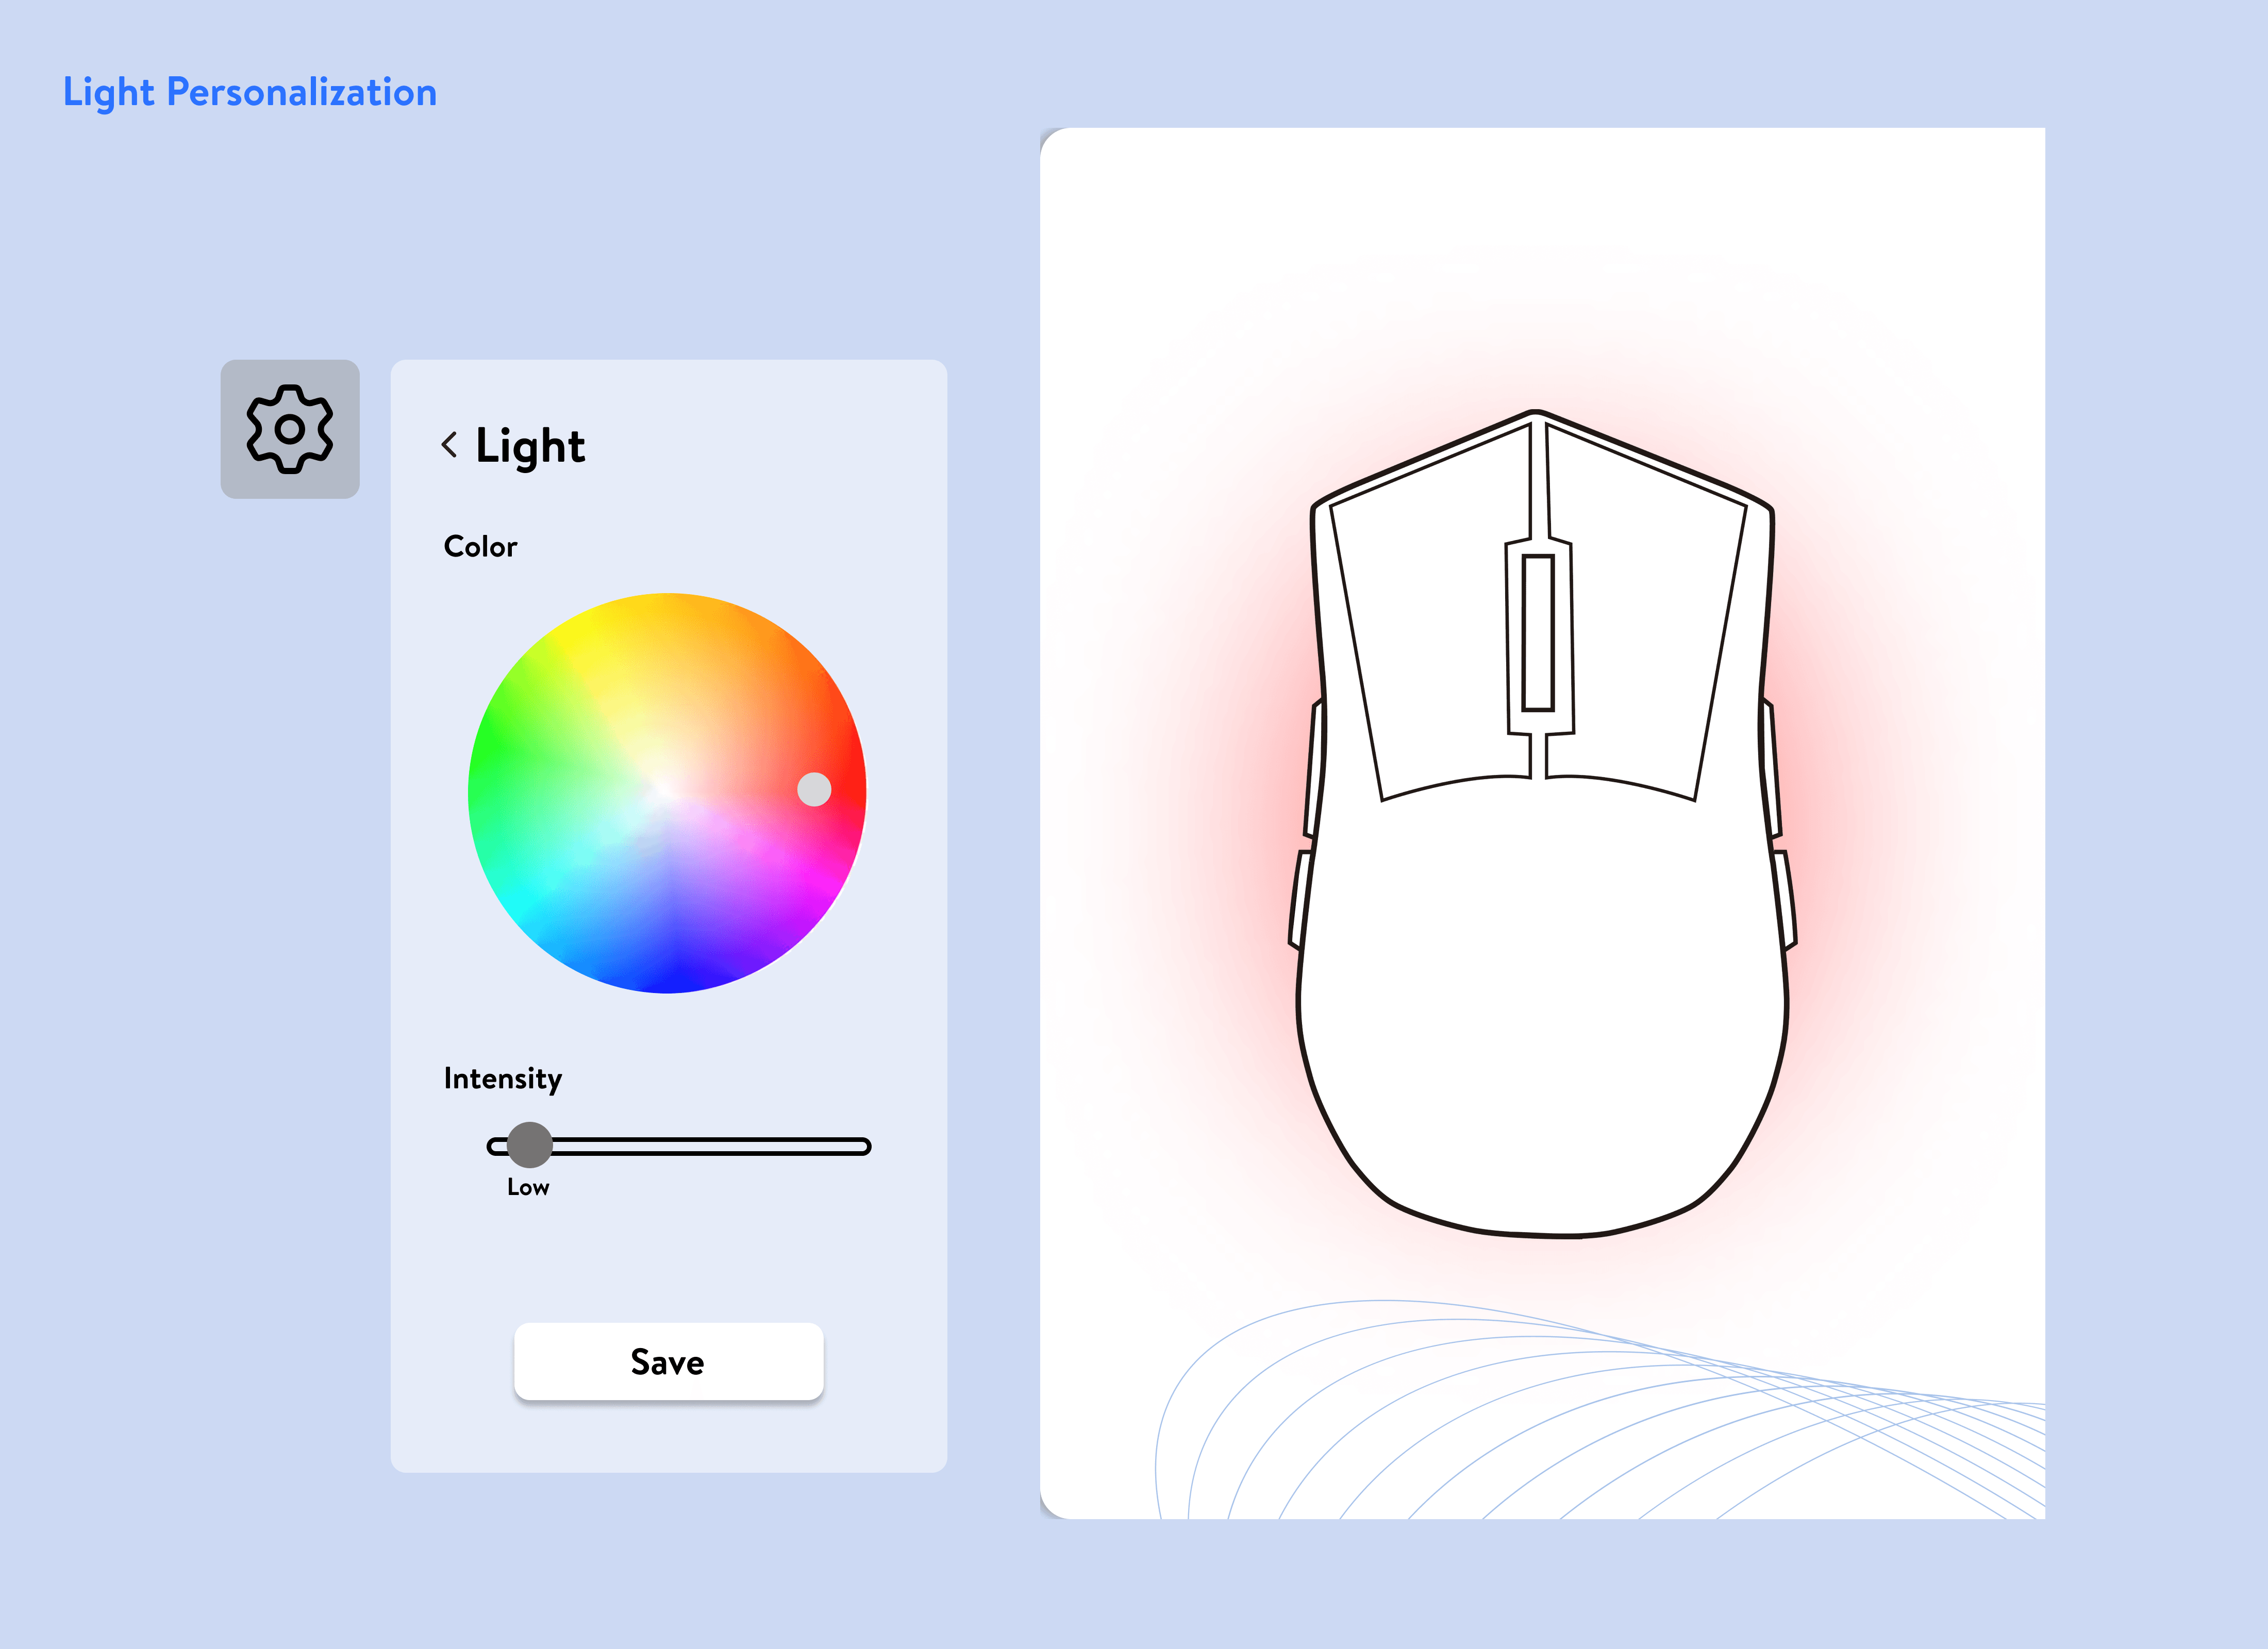The width and height of the screenshot is (2268, 1649).
Task: Click the mouse scroll wheel in the preview
Action: (x=1538, y=633)
